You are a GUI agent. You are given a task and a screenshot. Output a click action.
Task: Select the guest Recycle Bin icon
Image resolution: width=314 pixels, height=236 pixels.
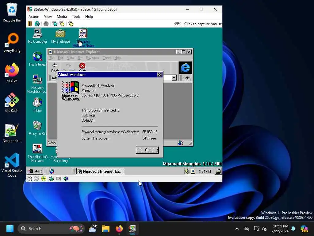coord(37,128)
